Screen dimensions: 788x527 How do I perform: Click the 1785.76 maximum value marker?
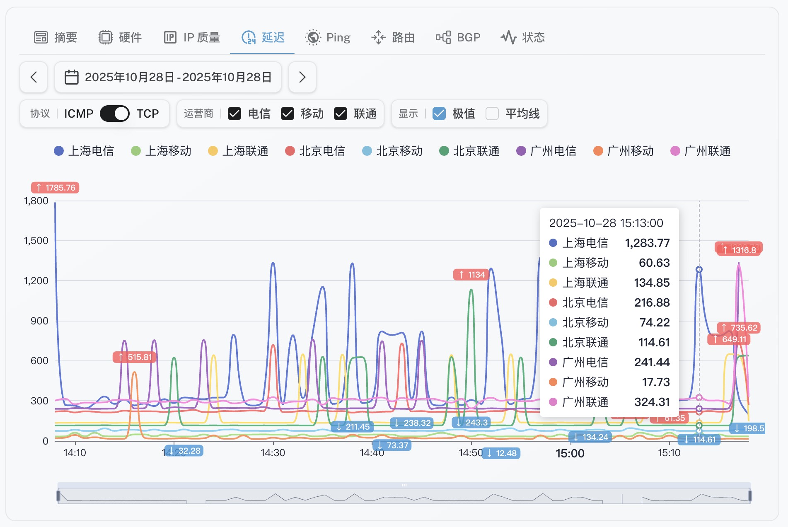(x=55, y=188)
